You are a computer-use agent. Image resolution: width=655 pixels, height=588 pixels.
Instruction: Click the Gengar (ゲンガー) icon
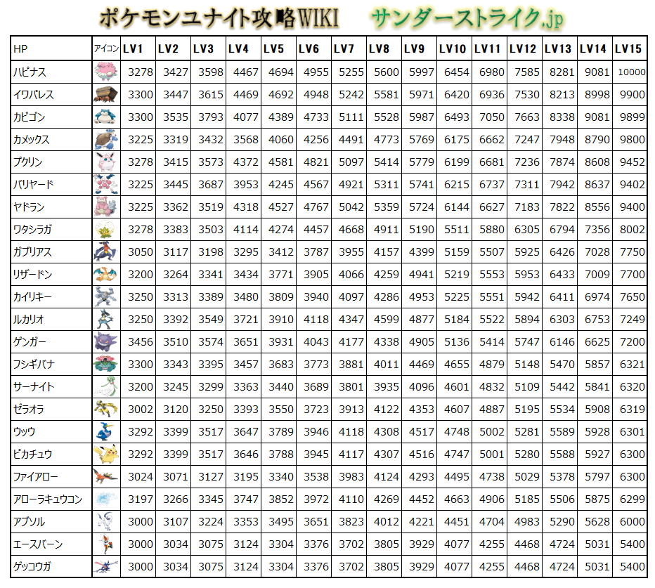(x=105, y=342)
